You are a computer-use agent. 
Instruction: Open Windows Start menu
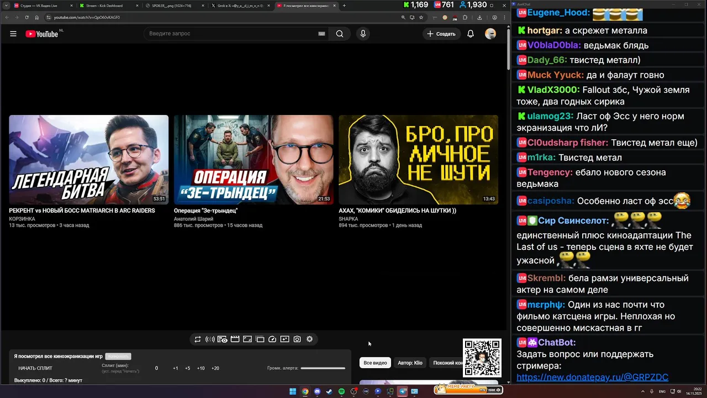coord(293,391)
